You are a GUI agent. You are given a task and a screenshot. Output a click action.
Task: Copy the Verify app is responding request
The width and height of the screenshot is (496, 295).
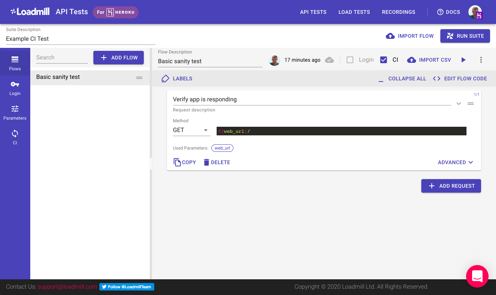click(185, 162)
